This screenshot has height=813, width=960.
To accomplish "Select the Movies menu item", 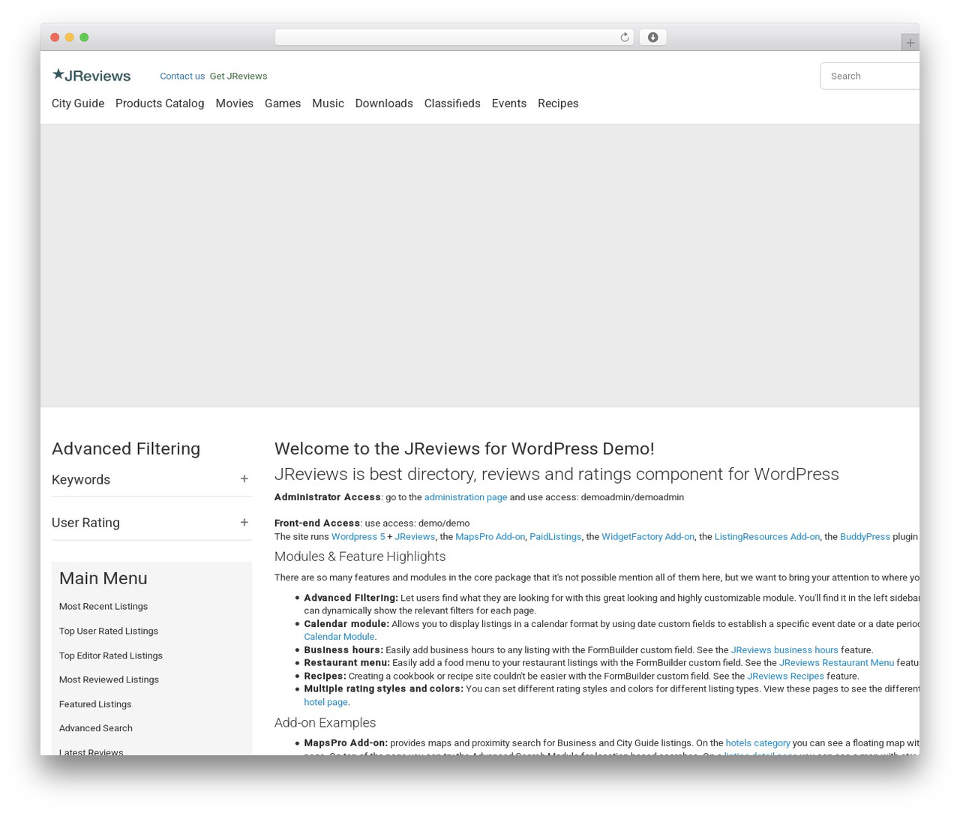I will pyautogui.click(x=234, y=103).
